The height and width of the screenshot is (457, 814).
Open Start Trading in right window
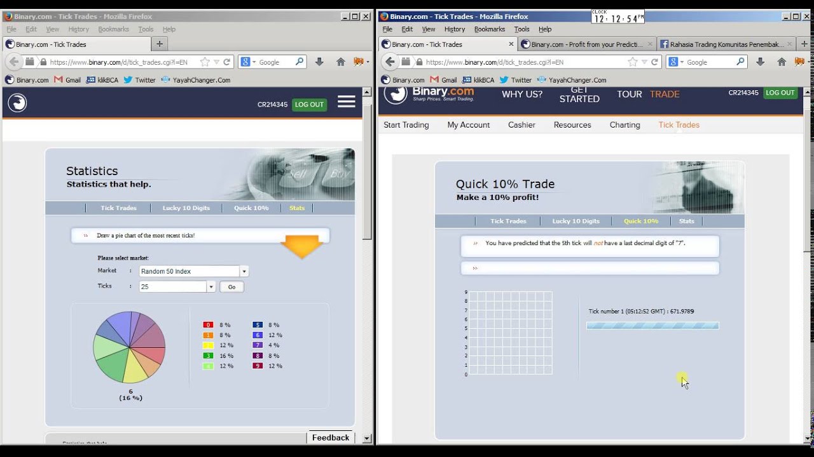coord(406,125)
